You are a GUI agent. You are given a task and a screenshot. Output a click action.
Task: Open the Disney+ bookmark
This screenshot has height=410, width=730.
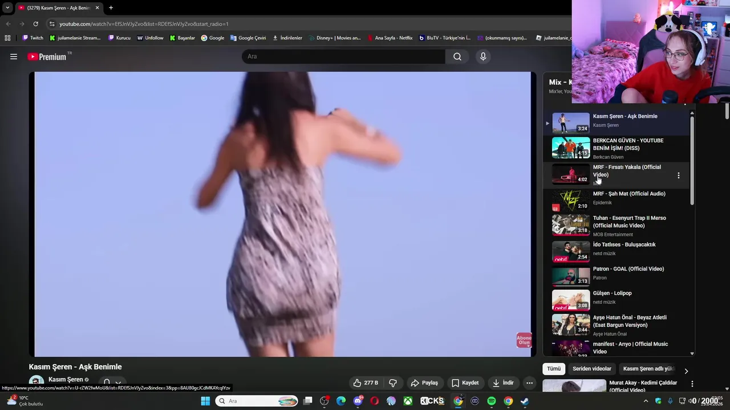point(335,38)
